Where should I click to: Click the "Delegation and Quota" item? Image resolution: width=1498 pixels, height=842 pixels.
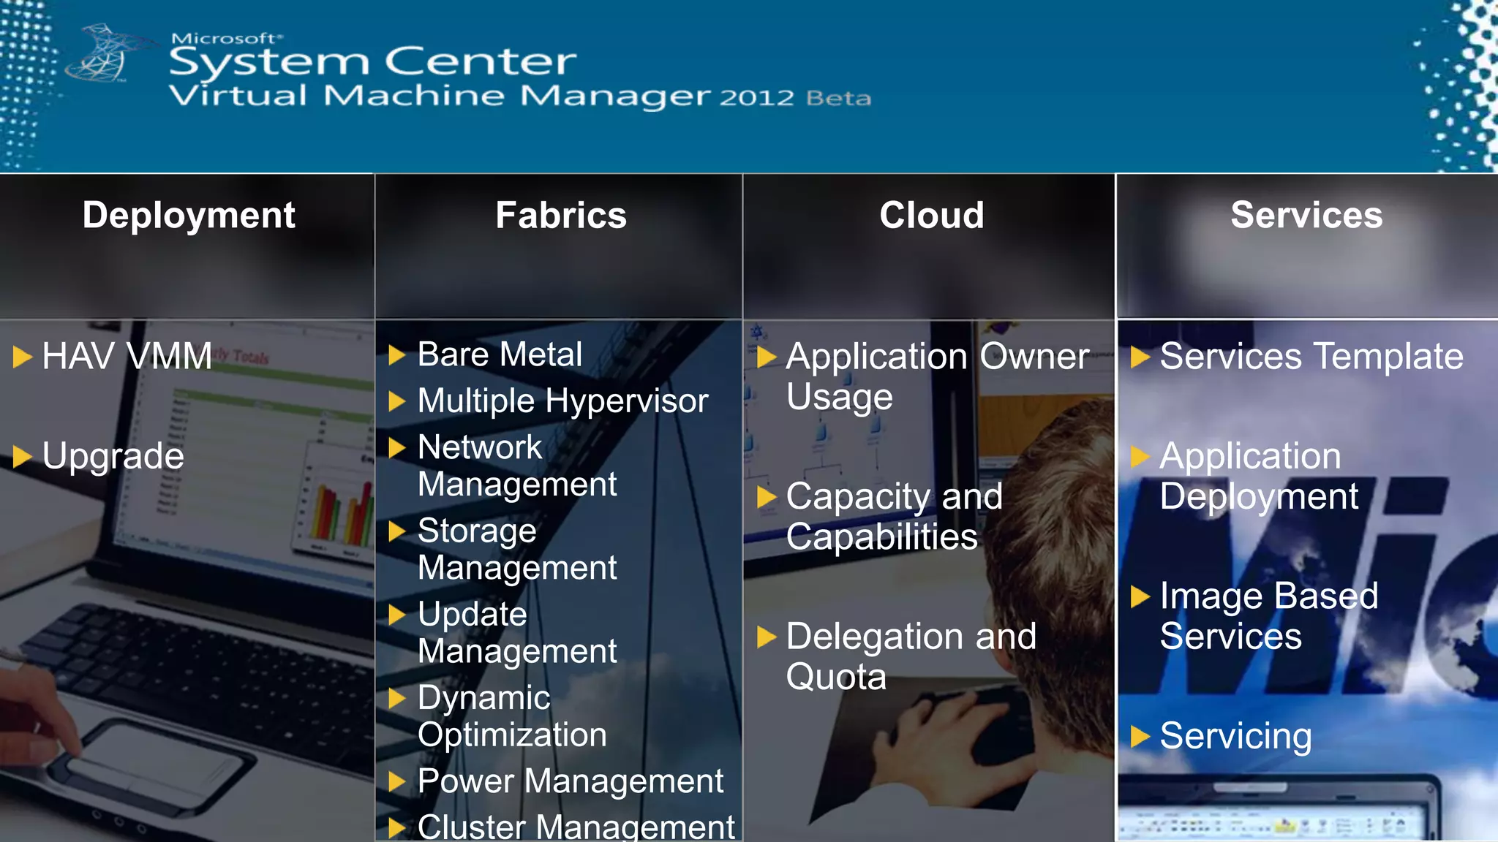(x=911, y=656)
